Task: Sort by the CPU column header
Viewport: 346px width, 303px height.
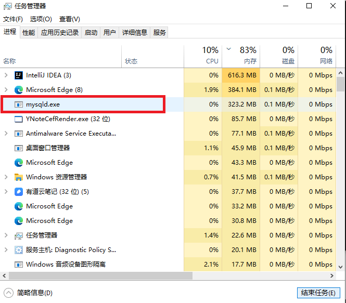Action: (203, 56)
